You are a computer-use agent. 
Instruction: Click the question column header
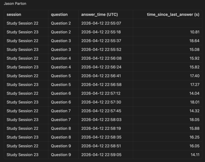click(59, 15)
